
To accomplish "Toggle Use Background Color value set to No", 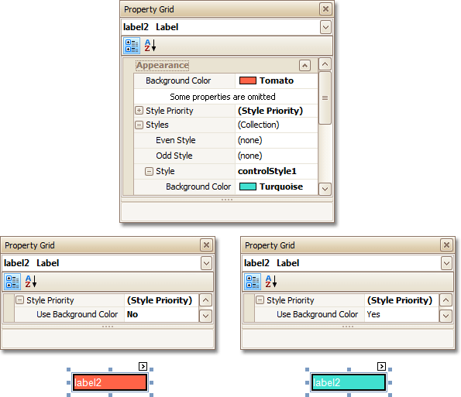I will pos(161,314).
